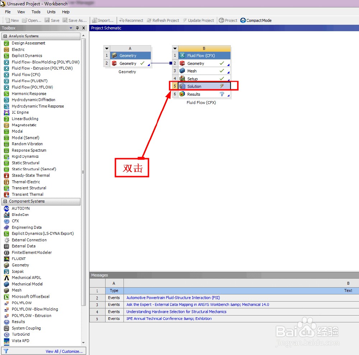
Task: Click the Refresh Project button
Action: tap(163, 20)
